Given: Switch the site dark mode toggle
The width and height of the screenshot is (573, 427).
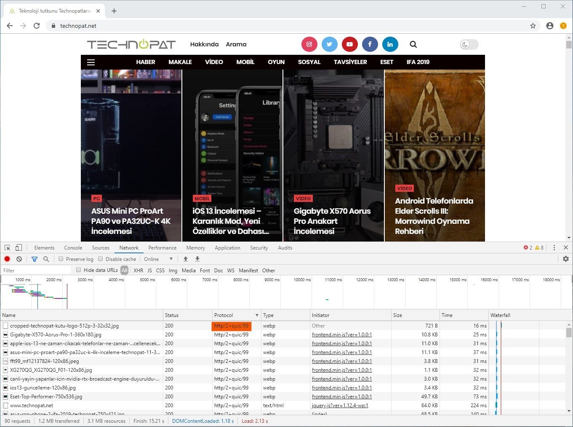Looking at the screenshot, I should pyautogui.click(x=469, y=44).
